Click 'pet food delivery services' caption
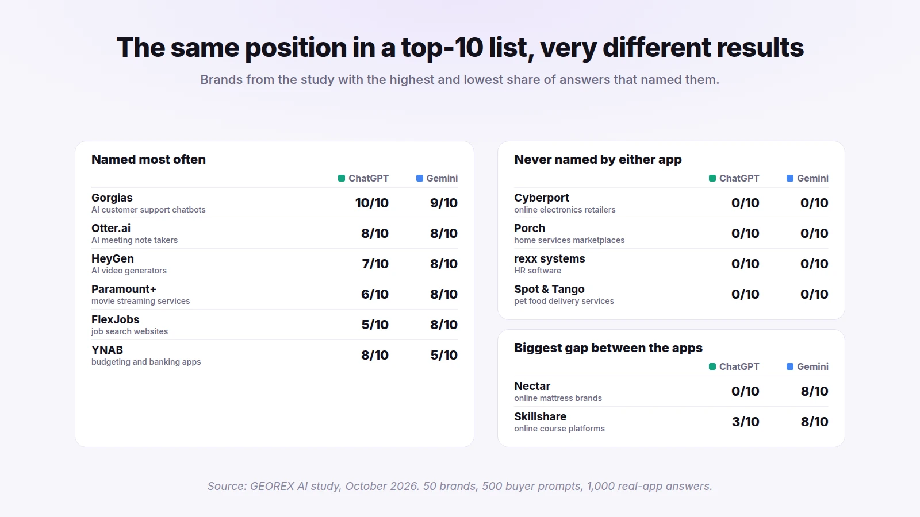Screen dimensions: 920x517 [x=564, y=301]
